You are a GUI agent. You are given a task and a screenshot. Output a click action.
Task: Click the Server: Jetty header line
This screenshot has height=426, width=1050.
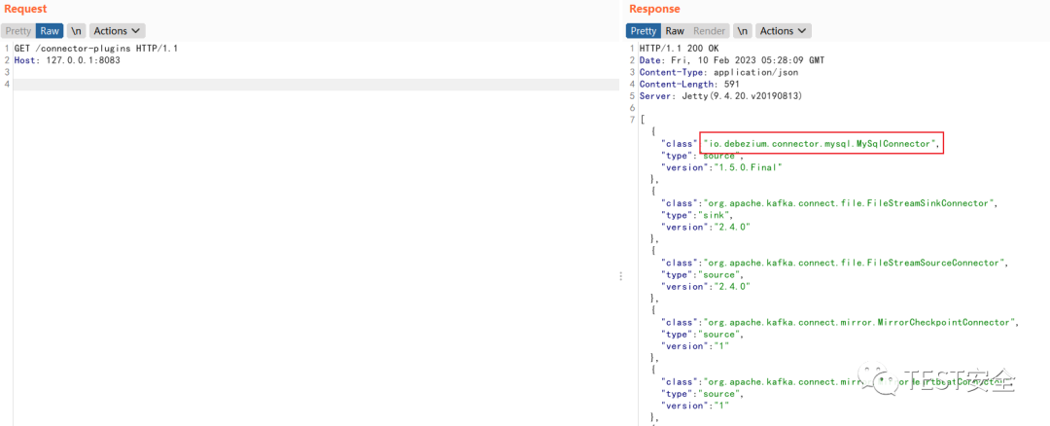(x=719, y=96)
